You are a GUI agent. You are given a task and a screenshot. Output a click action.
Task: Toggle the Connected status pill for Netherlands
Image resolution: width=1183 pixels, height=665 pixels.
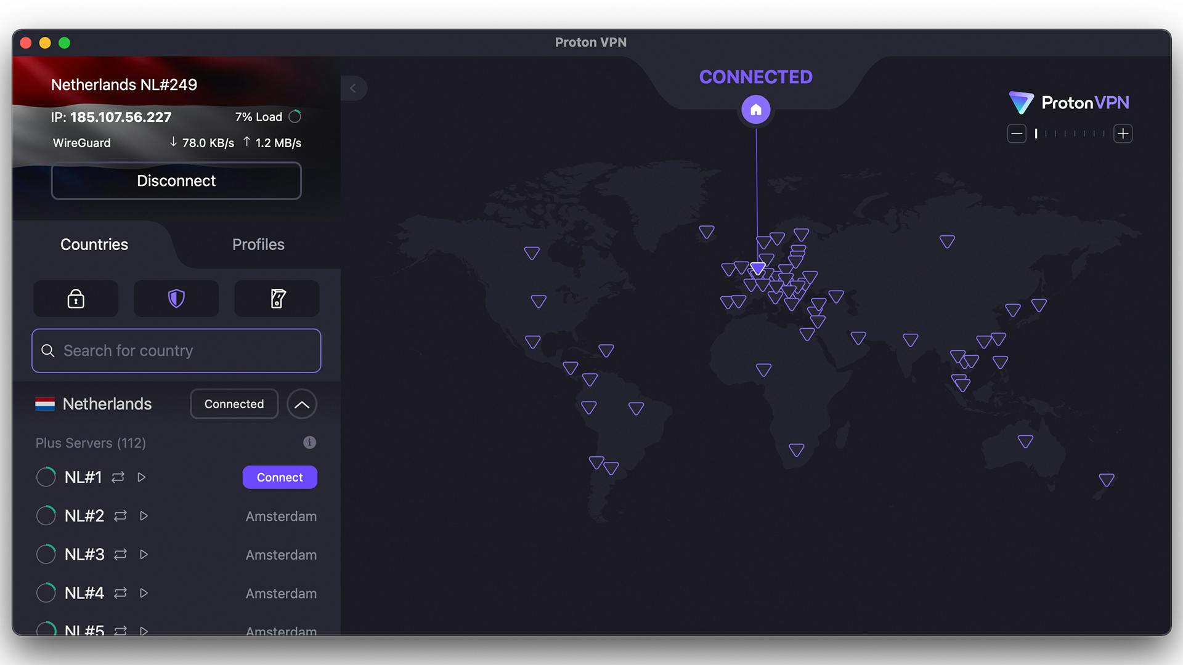tap(234, 404)
